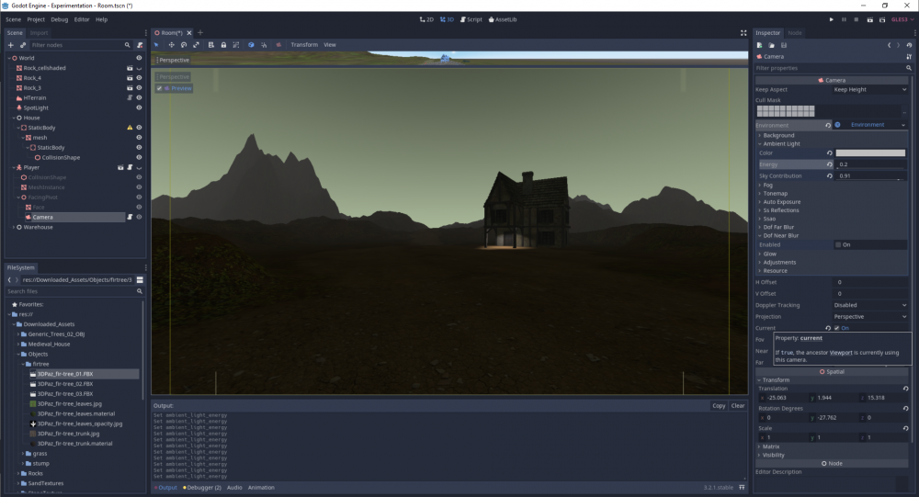Expand the Warehouse node in scene tree
The image size is (919, 497).
click(14, 227)
